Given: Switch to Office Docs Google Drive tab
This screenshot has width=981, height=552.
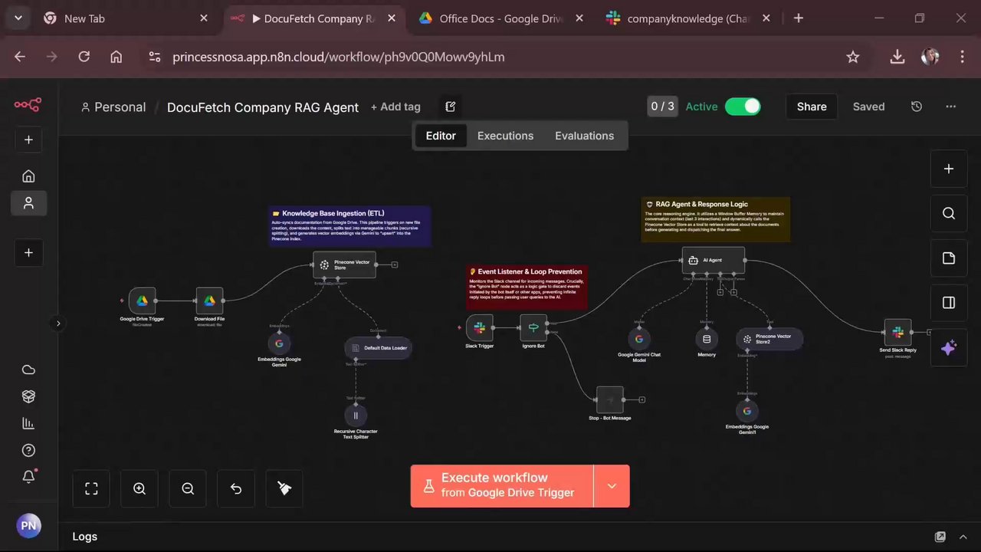Looking at the screenshot, I should coord(500,18).
